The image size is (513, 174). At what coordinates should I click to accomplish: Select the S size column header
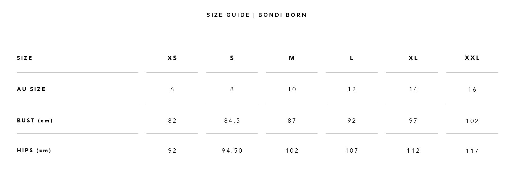coord(232,58)
